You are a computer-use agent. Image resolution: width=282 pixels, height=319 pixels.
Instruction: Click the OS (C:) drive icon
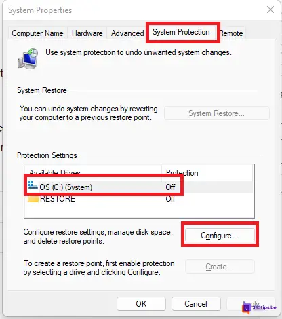click(x=33, y=186)
